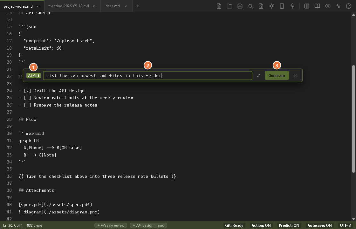The height and width of the screenshot is (229, 356).
Task: Toggle split view columns icon
Action: [306, 6]
